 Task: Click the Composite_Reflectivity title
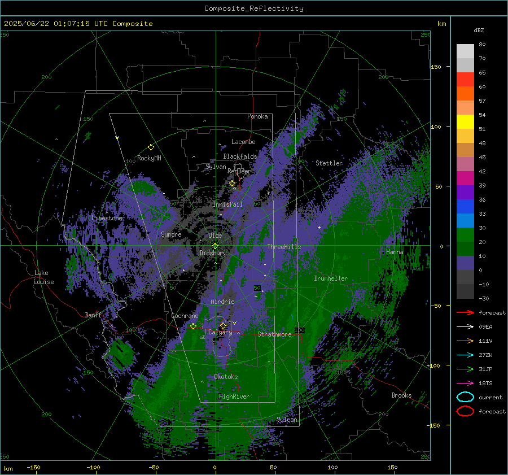point(253,8)
